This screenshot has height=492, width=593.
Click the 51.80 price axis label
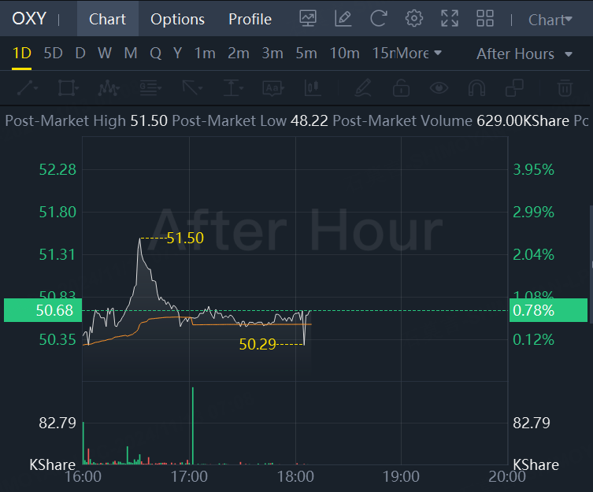click(57, 213)
